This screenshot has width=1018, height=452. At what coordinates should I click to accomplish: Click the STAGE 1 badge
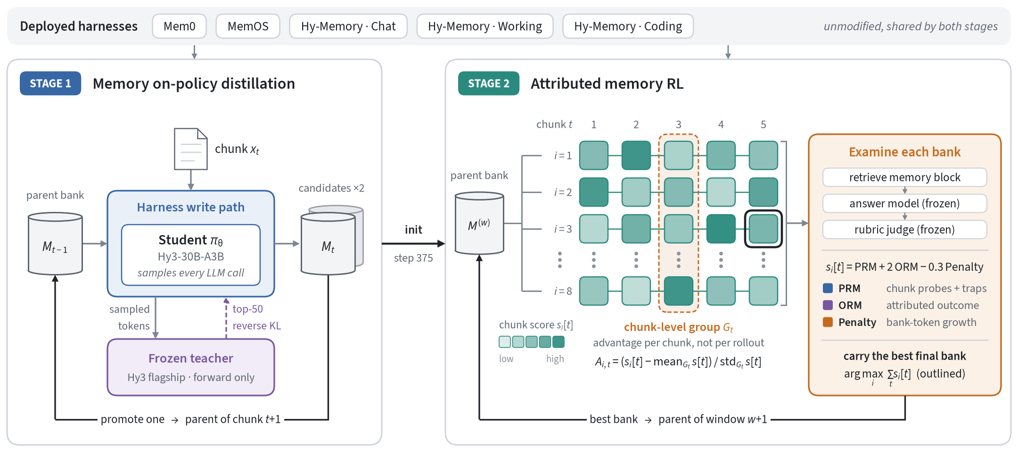pyautogui.click(x=50, y=83)
